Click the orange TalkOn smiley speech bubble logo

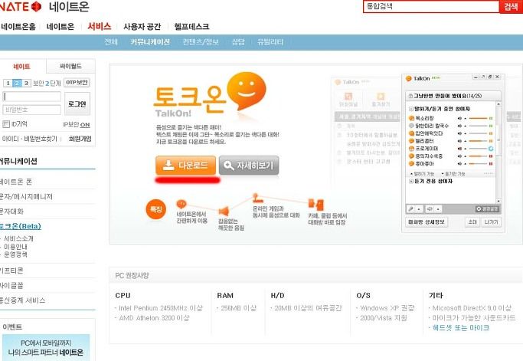246,91
